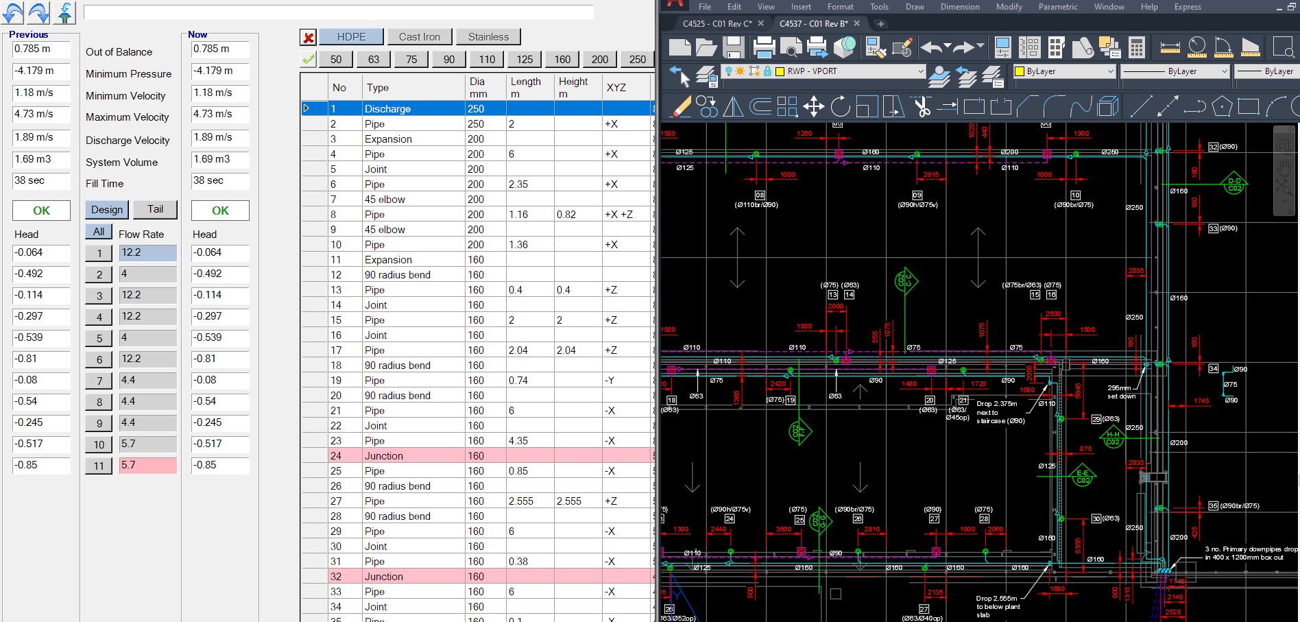Open the ByLayer color control dropdown
1300x622 pixels.
click(1111, 71)
